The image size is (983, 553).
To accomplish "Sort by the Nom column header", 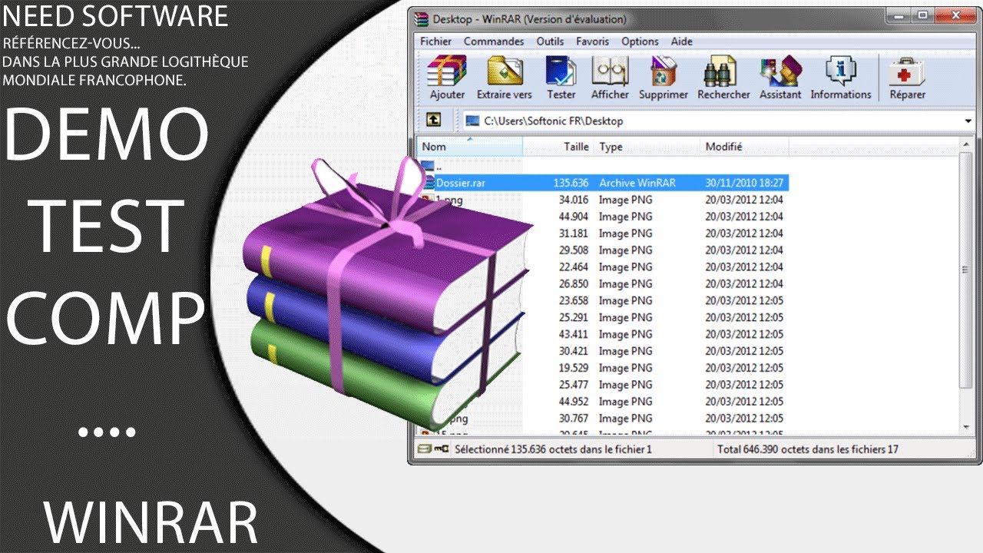I will click(x=469, y=146).
